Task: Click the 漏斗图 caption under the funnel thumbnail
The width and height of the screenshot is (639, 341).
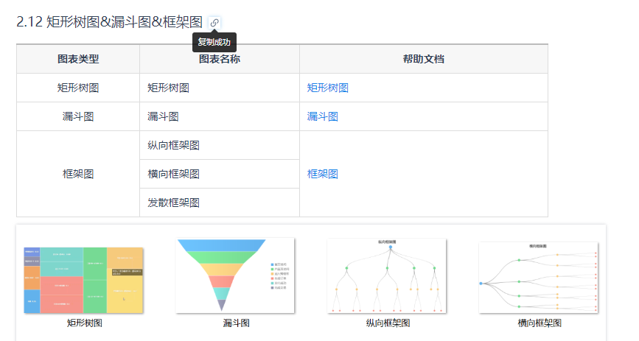Action: (236, 323)
